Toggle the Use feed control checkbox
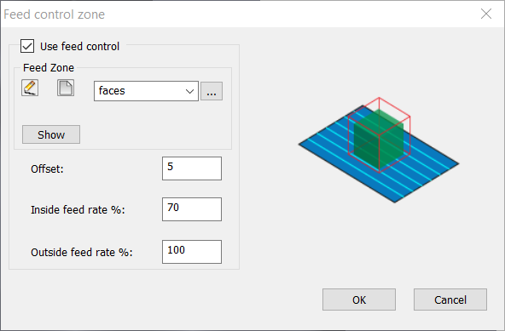505x331 pixels. point(27,46)
